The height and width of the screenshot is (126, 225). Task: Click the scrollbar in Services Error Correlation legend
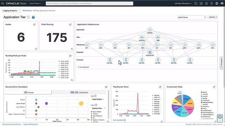click(109, 104)
